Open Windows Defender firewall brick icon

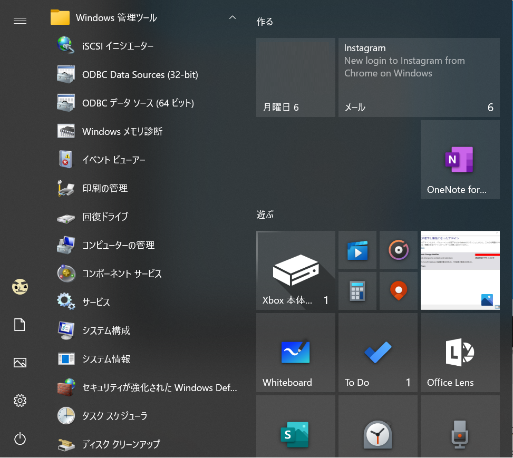click(x=66, y=387)
